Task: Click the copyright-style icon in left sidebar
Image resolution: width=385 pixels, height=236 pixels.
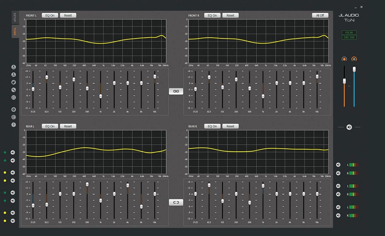Action: tap(14, 117)
